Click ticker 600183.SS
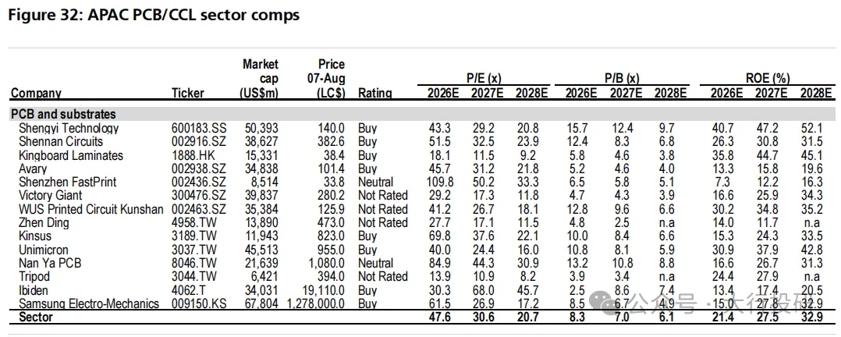Screen dimensions: 841x337 tap(199, 128)
